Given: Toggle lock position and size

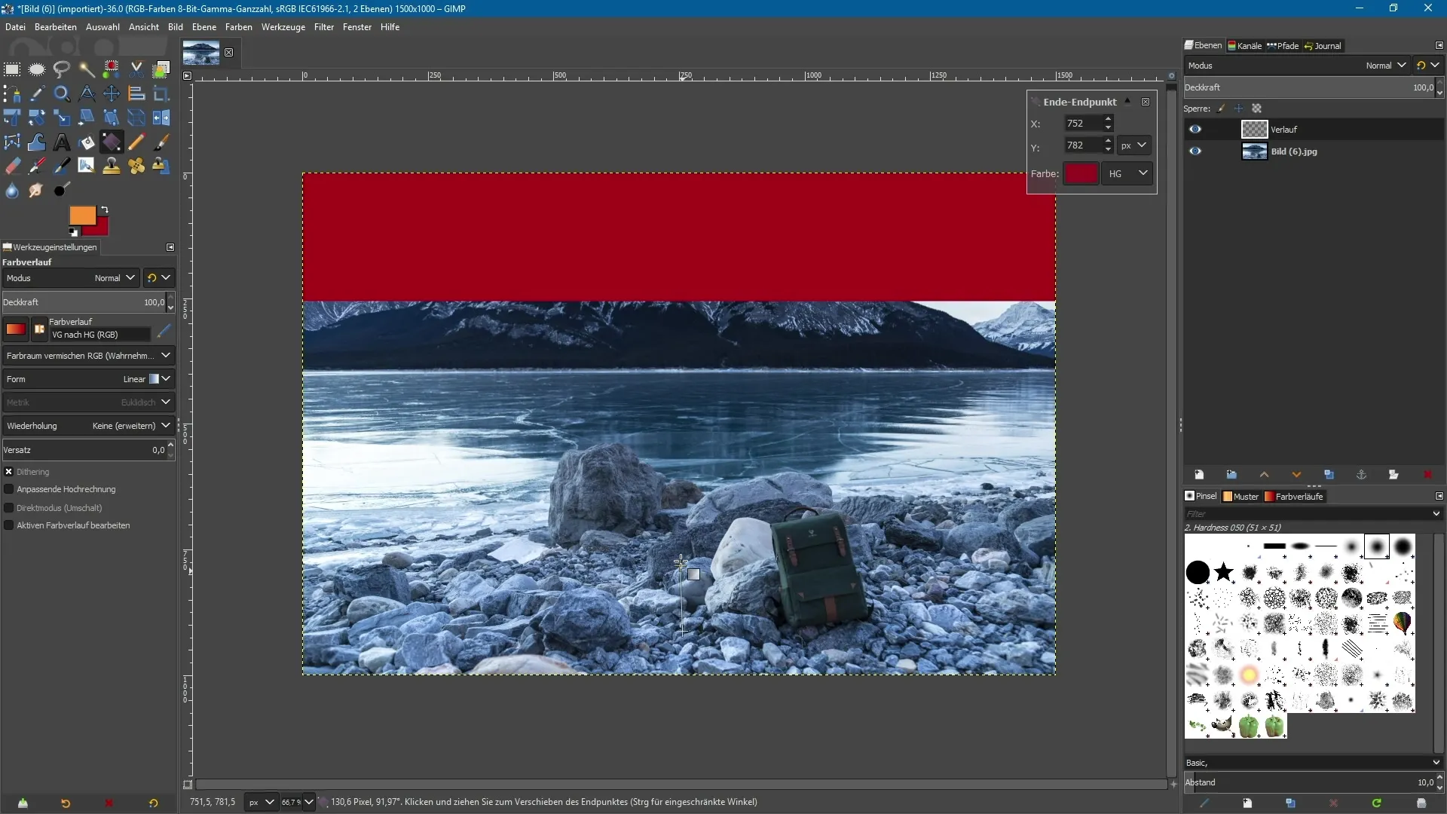Looking at the screenshot, I should (x=1238, y=109).
